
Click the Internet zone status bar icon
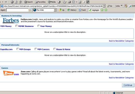tap(114, 93)
